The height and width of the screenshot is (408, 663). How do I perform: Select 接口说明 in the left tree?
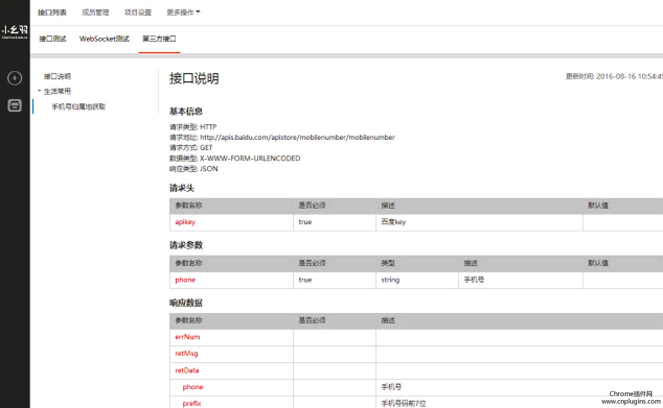58,76
